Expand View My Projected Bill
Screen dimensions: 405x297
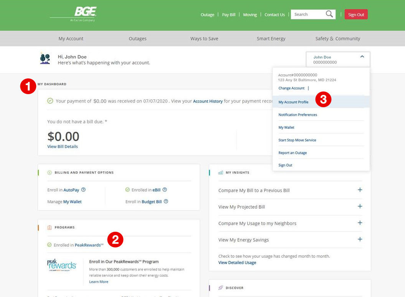(360, 207)
